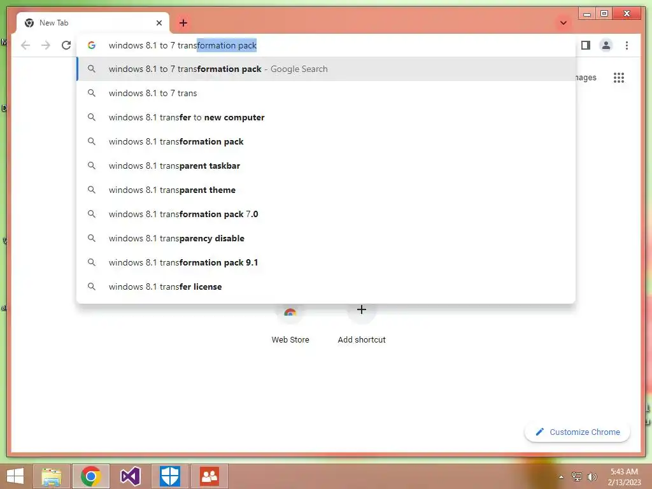Open a new tab with plus button
The image size is (652, 489).
tap(183, 23)
